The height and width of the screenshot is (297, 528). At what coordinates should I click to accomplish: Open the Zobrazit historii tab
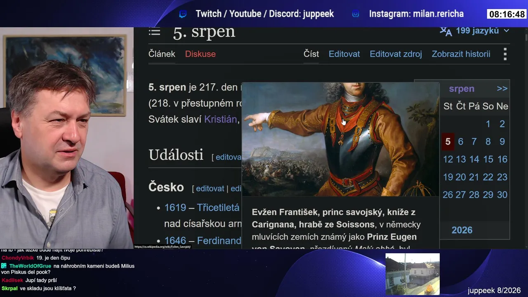461,54
